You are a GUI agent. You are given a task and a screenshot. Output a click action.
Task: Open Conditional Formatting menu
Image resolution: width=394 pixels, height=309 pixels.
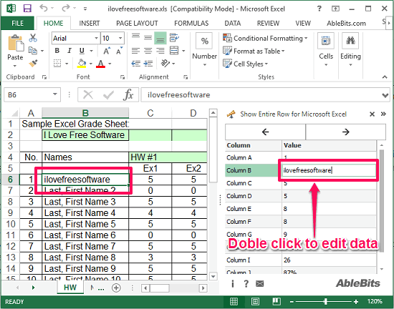[x=265, y=38]
